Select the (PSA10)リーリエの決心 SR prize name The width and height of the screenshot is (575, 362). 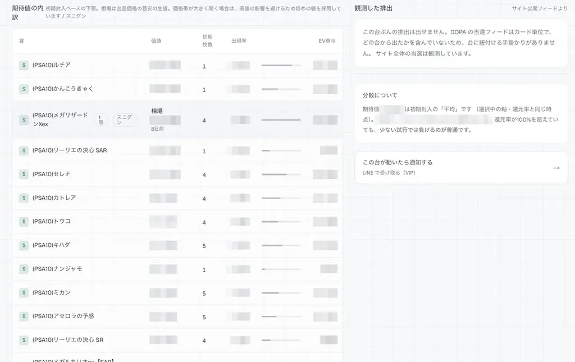coord(68,340)
